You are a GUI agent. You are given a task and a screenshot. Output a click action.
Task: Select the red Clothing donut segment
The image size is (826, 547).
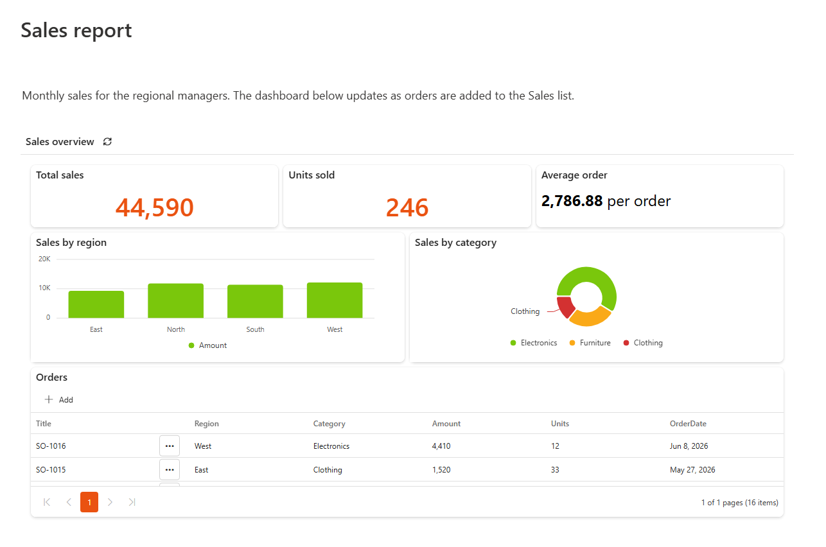coord(565,308)
